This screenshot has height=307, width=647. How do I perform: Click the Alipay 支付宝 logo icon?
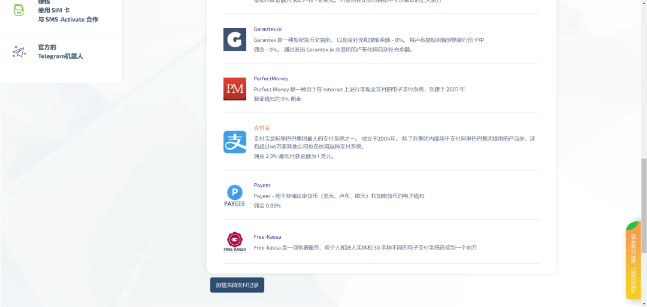click(235, 142)
